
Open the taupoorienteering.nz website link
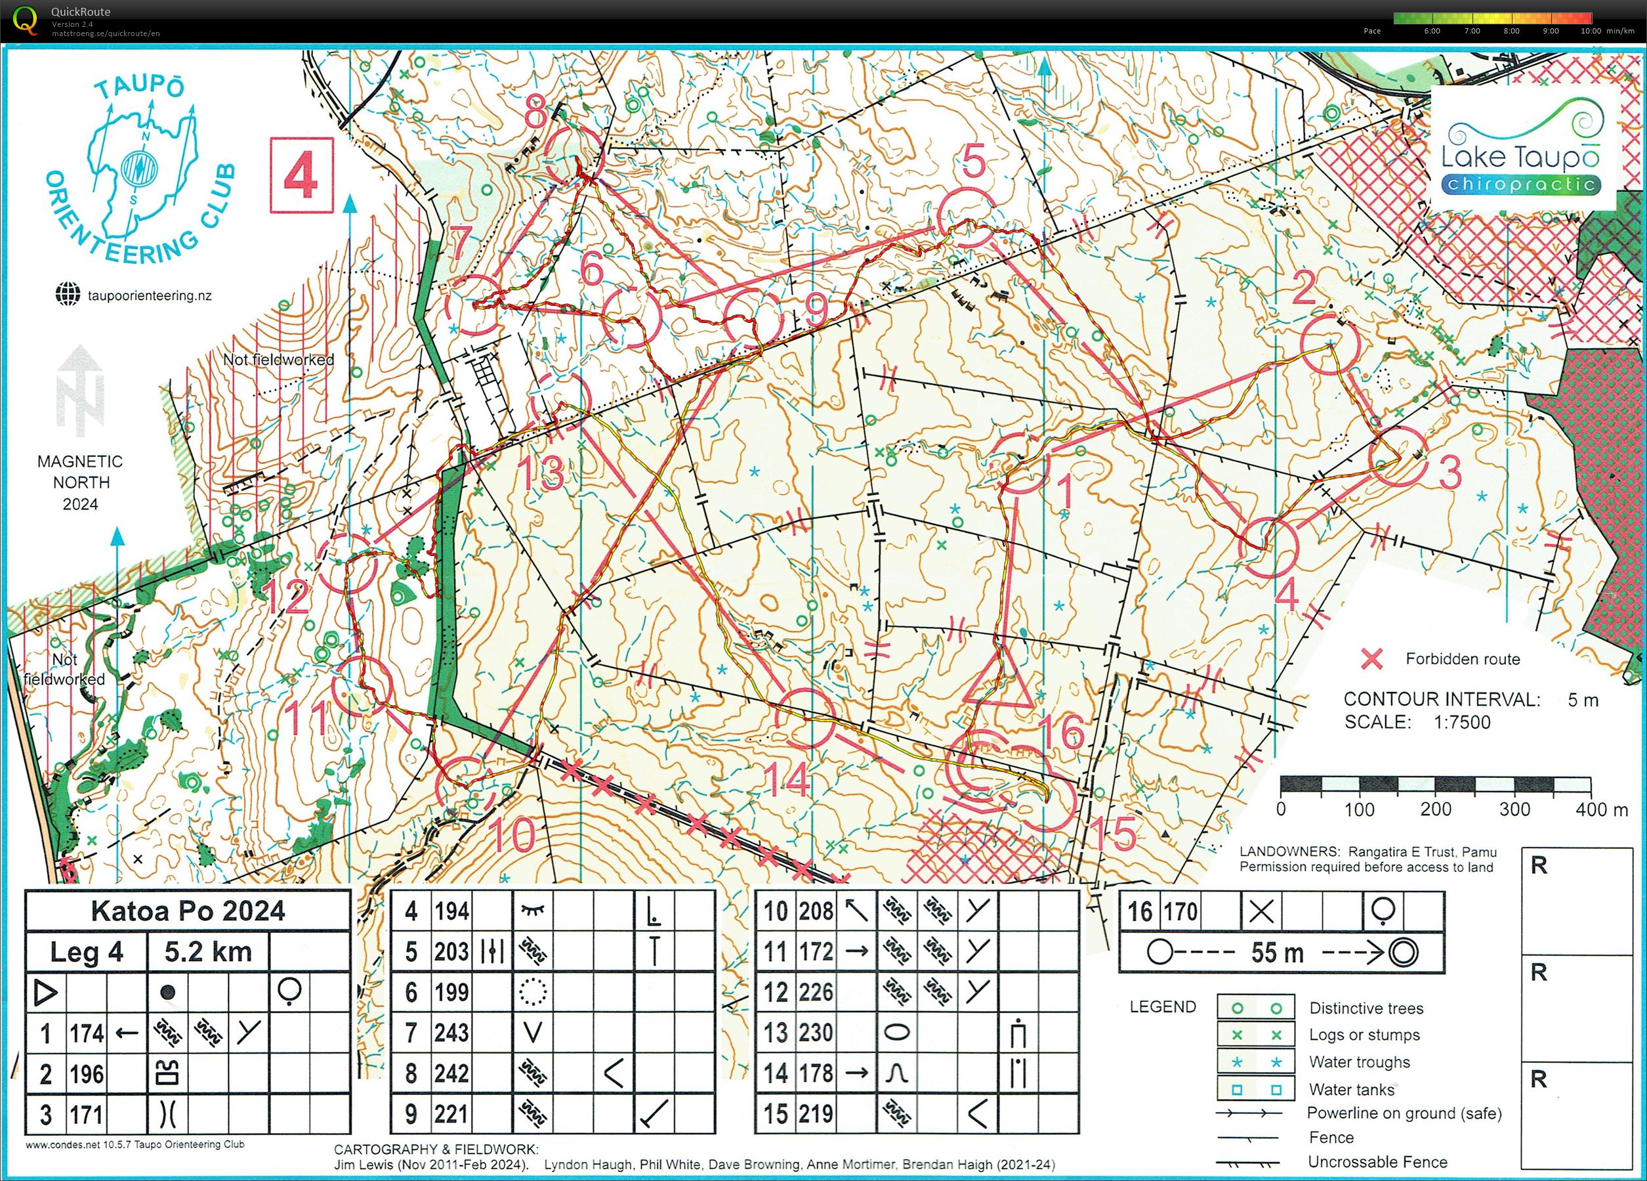(150, 295)
